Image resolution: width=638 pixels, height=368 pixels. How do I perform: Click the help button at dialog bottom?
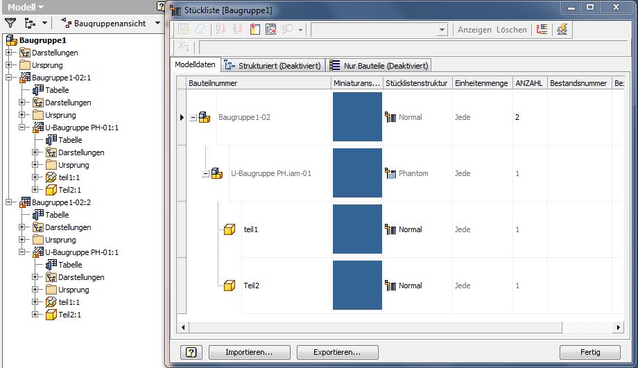tap(191, 352)
